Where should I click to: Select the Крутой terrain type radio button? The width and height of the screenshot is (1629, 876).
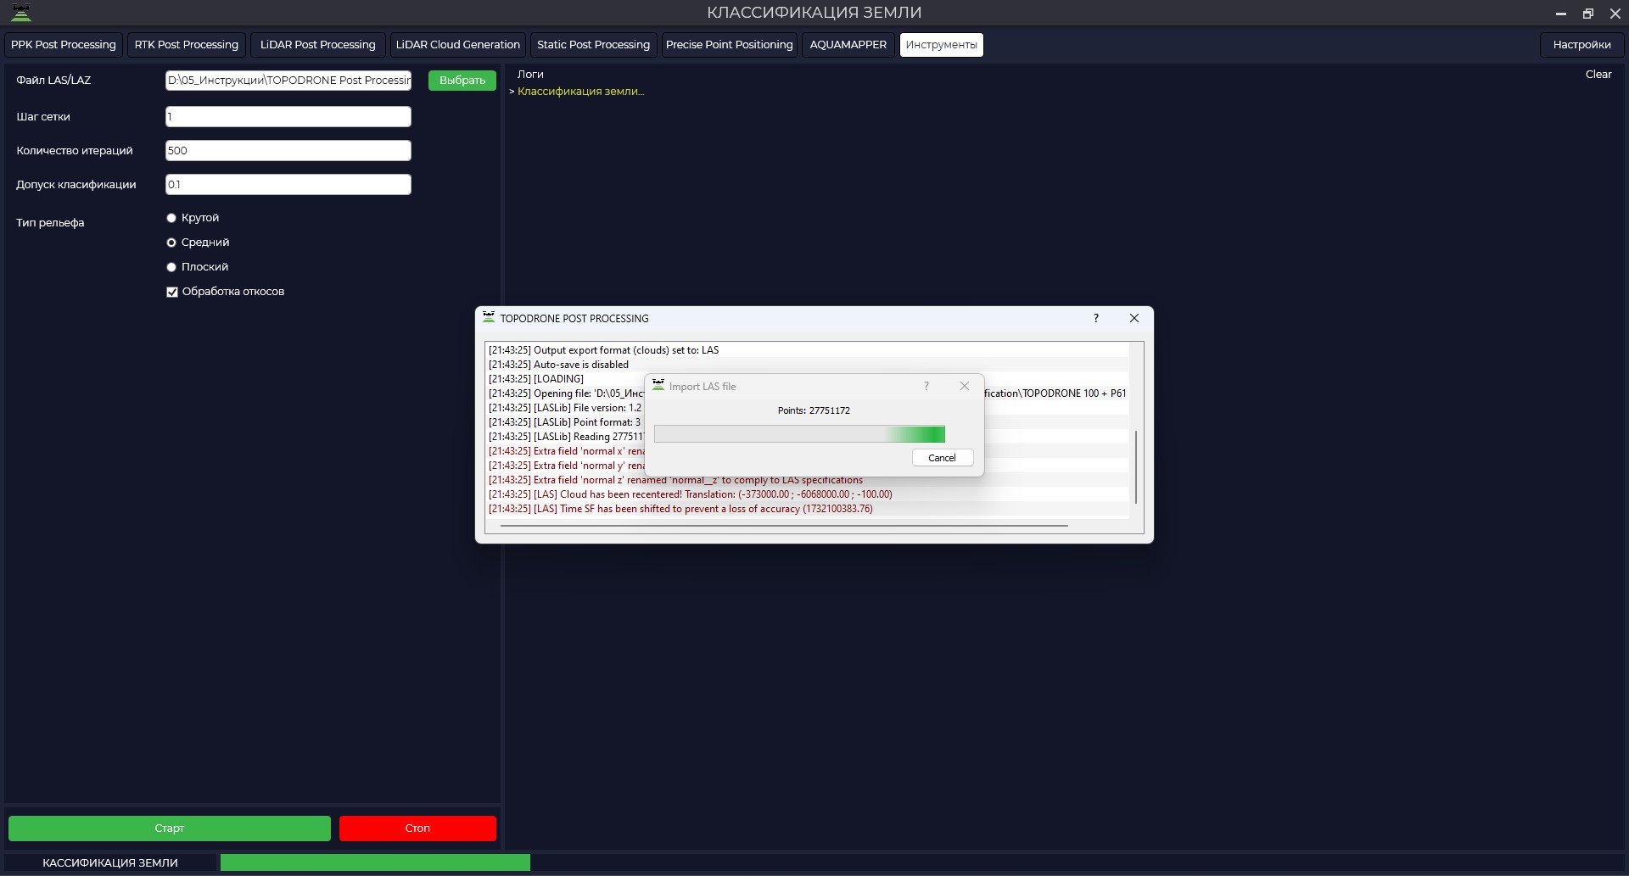171,218
